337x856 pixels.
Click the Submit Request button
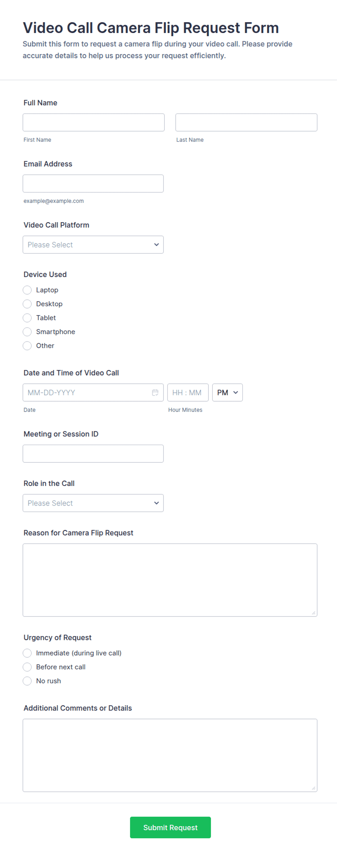click(x=170, y=827)
